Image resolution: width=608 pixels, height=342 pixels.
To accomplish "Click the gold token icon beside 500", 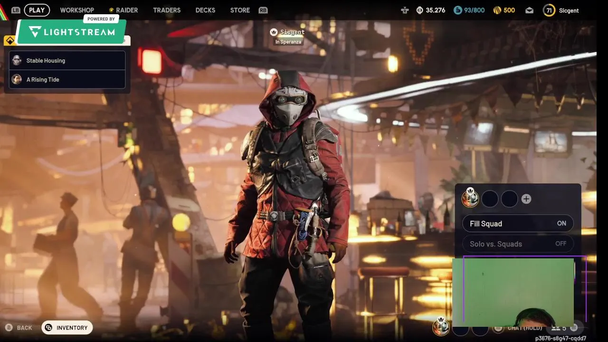I will (x=497, y=10).
